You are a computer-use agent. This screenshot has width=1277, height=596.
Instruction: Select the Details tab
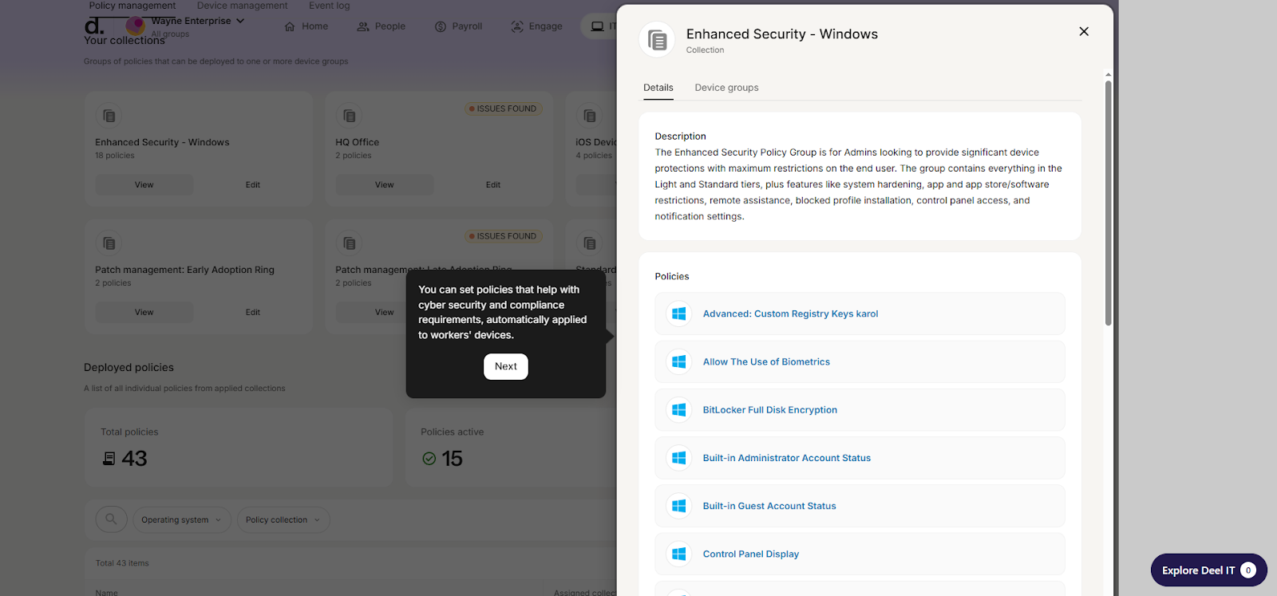click(x=658, y=88)
